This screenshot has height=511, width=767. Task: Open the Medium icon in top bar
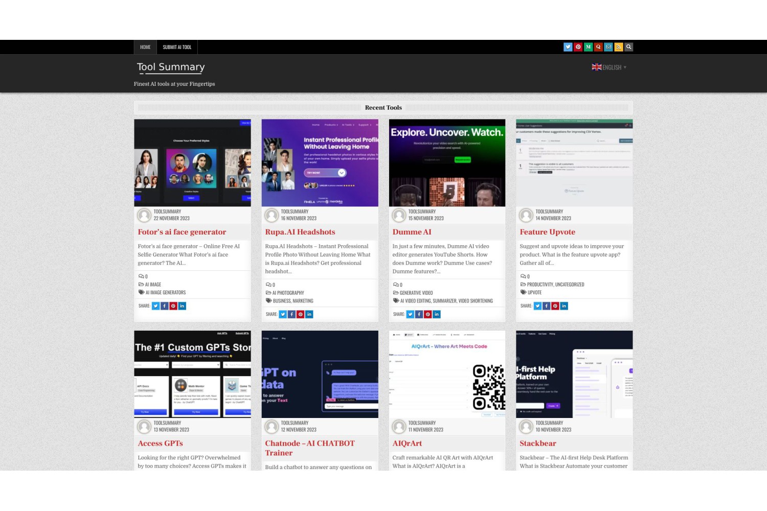point(589,47)
